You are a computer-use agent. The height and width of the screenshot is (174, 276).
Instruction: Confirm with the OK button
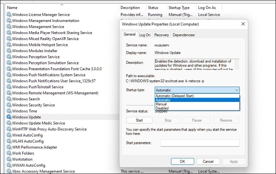click(182, 161)
